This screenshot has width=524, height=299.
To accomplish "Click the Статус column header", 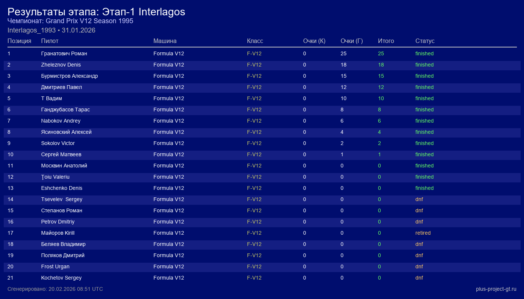I will tap(425, 41).
